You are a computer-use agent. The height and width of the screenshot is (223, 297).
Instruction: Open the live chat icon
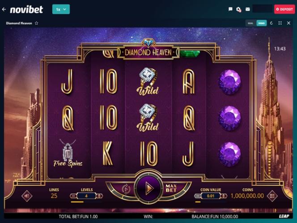point(230,9)
